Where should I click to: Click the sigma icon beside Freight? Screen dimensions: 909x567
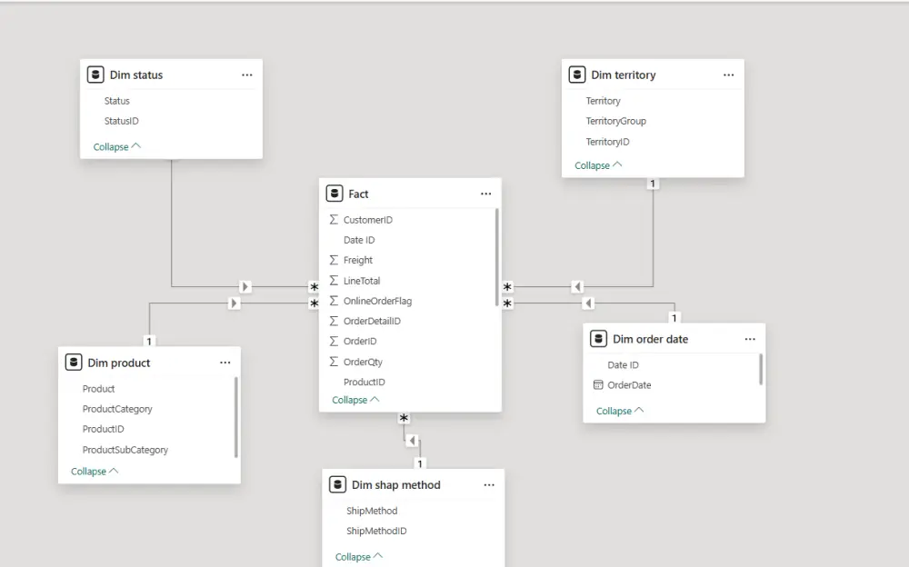pyautogui.click(x=334, y=260)
